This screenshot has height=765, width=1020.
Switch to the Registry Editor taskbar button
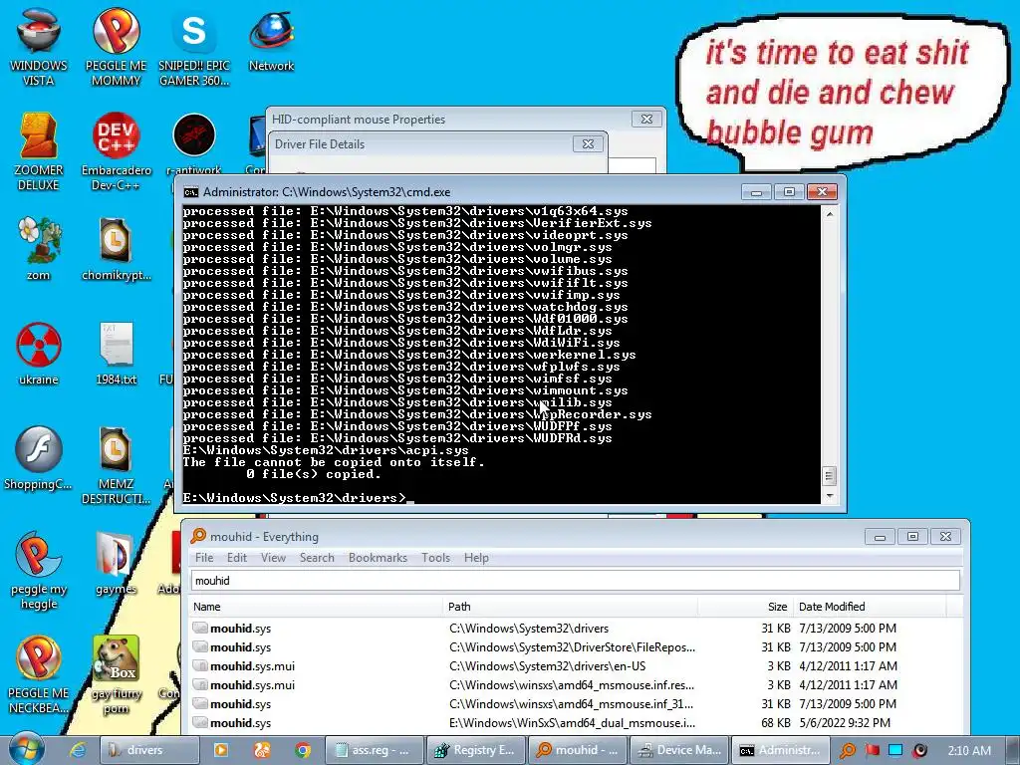click(476, 750)
